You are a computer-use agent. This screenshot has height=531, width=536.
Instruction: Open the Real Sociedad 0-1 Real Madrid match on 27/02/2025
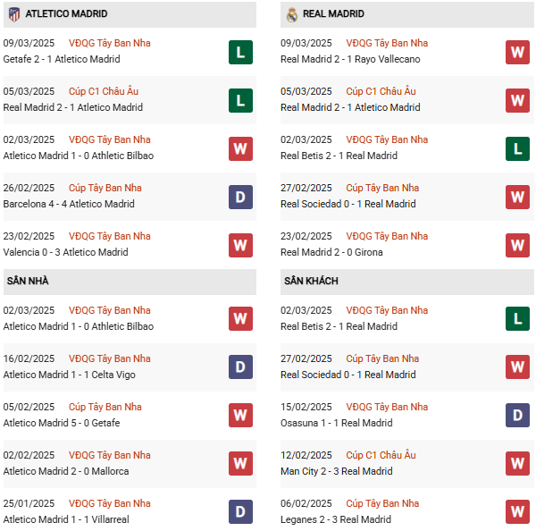tap(335, 204)
